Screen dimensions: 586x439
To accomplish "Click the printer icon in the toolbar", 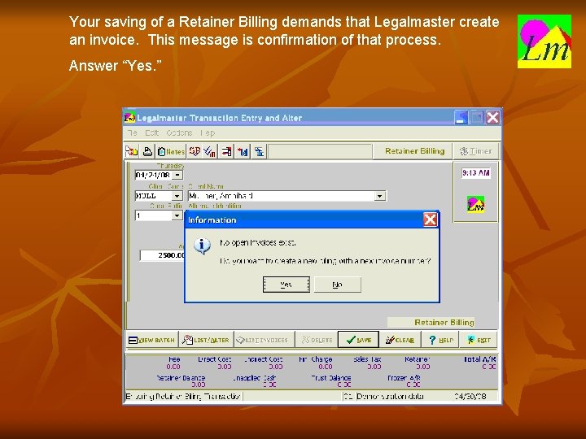I will (x=147, y=151).
